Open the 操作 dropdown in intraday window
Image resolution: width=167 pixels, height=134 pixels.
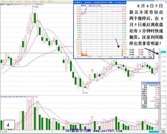pos(126,57)
